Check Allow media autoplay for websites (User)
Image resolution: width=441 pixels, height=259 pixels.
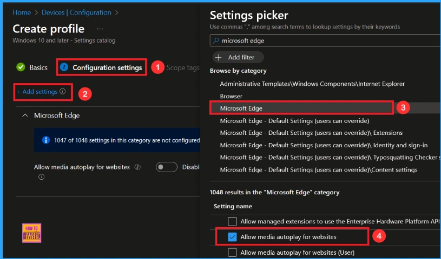pos(232,253)
